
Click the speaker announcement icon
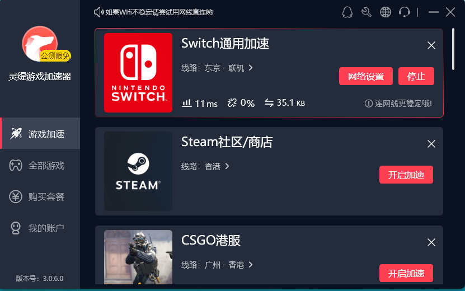[x=98, y=12]
